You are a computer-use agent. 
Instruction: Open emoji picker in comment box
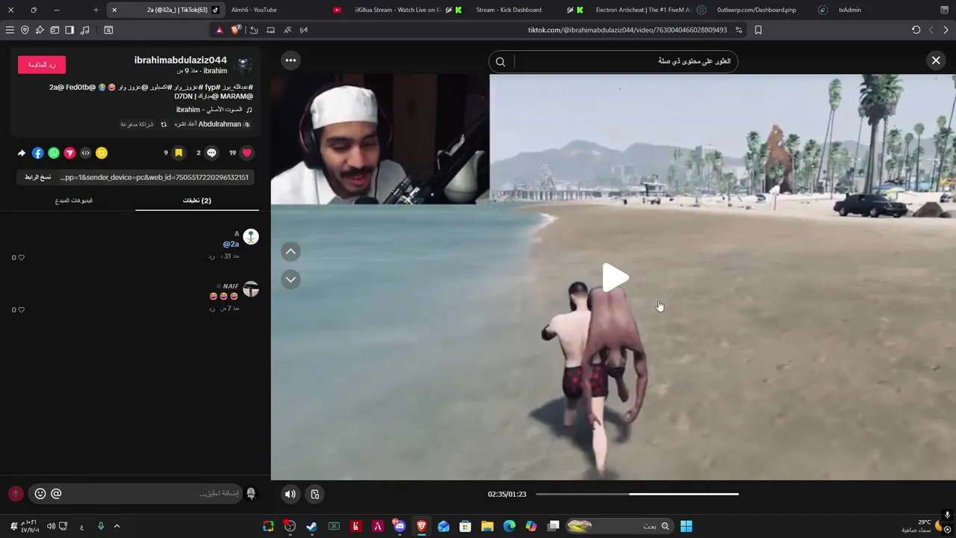point(40,494)
